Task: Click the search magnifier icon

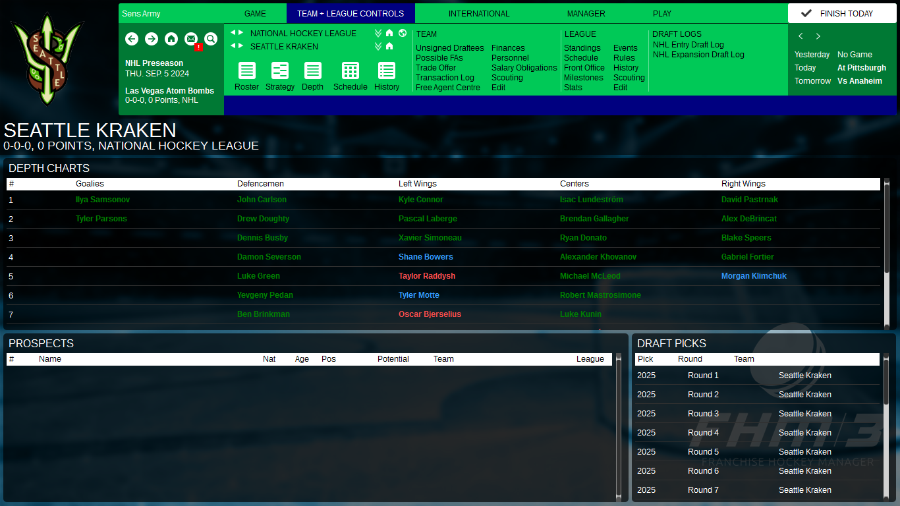Action: (211, 39)
